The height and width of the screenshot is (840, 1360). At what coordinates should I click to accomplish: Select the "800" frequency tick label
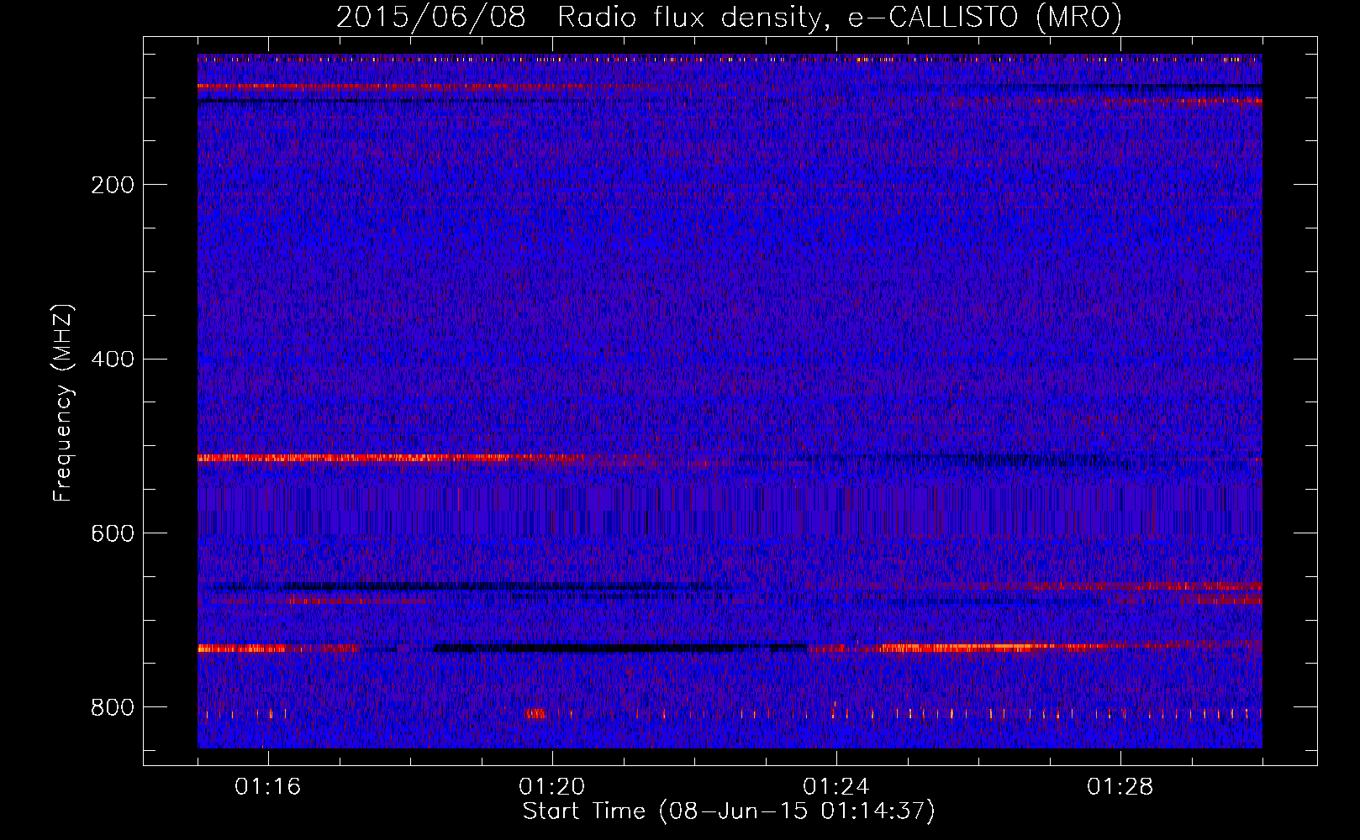[x=113, y=708]
